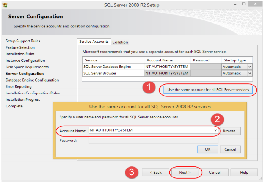Close the SQL Server 2008 R2 Setup window

coord(255,4)
